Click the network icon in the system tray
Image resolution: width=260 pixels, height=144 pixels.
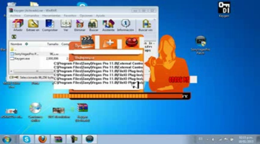pyautogui.click(x=220, y=139)
